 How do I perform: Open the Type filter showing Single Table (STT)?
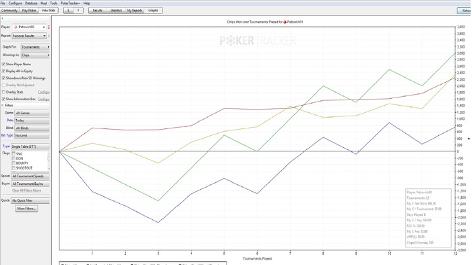tap(30, 147)
